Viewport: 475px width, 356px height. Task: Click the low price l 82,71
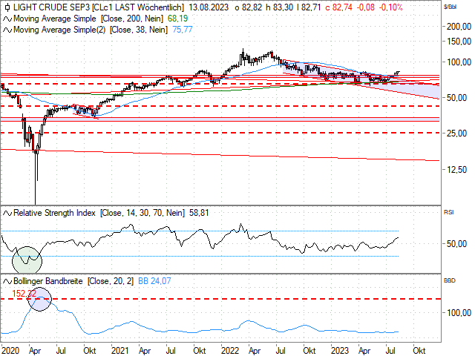pos(309,7)
